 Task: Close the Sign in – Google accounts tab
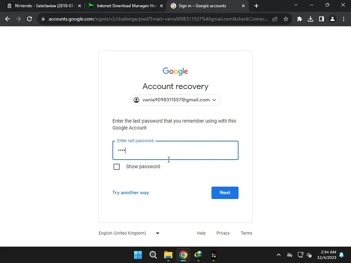(243, 6)
